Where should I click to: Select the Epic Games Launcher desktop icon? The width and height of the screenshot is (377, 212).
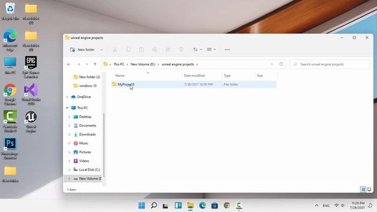click(x=31, y=67)
